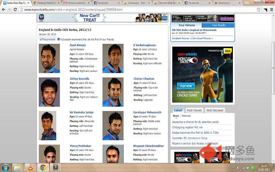The height and width of the screenshot is (172, 275).
Task: Click the page vertical scrollbar thumb
Action: click(x=273, y=68)
